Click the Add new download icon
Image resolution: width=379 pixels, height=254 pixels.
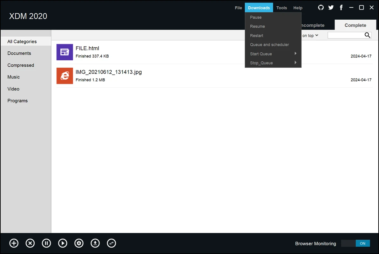click(x=14, y=243)
